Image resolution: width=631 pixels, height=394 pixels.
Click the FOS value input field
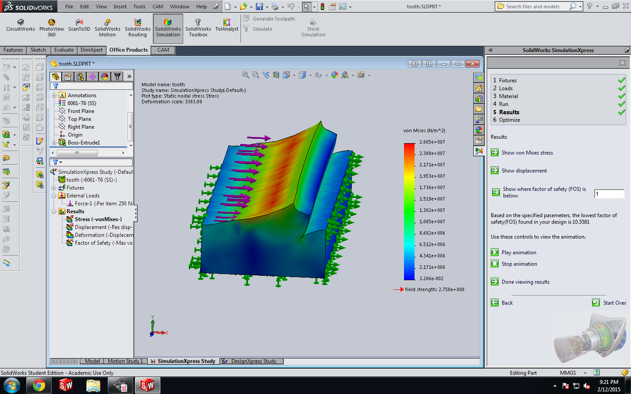click(609, 194)
